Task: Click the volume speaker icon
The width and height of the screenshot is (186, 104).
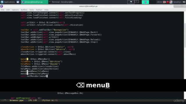Action: coord(184,2)
